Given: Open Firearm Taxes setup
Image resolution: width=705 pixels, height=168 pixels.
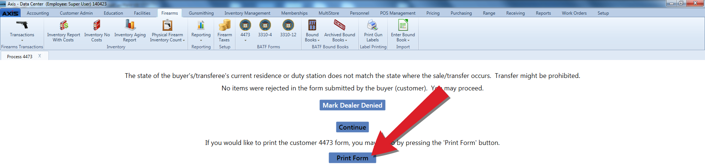Looking at the screenshot, I should [224, 31].
